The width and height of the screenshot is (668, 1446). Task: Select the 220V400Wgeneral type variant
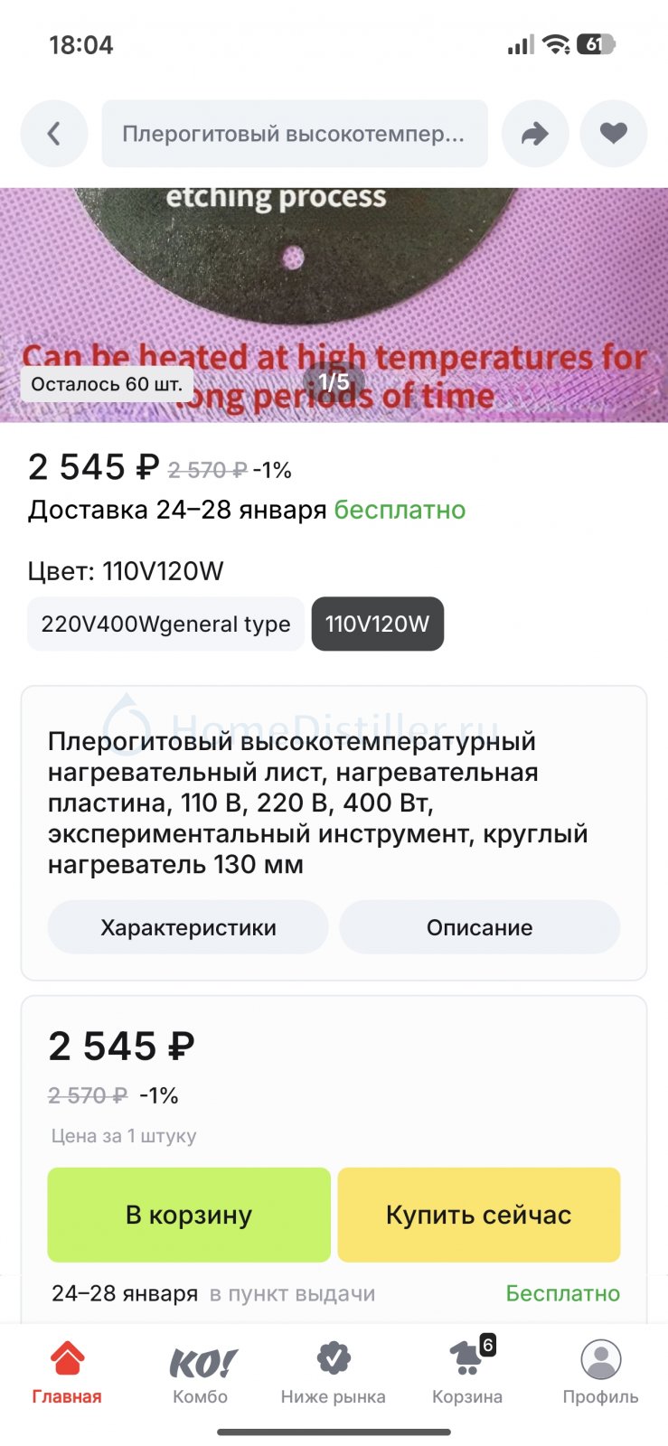tap(165, 624)
